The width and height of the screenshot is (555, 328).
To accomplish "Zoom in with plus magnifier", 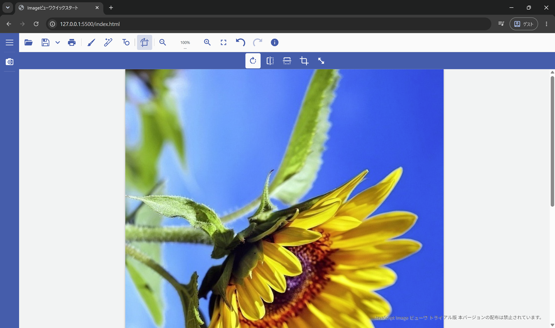I will pos(207,42).
